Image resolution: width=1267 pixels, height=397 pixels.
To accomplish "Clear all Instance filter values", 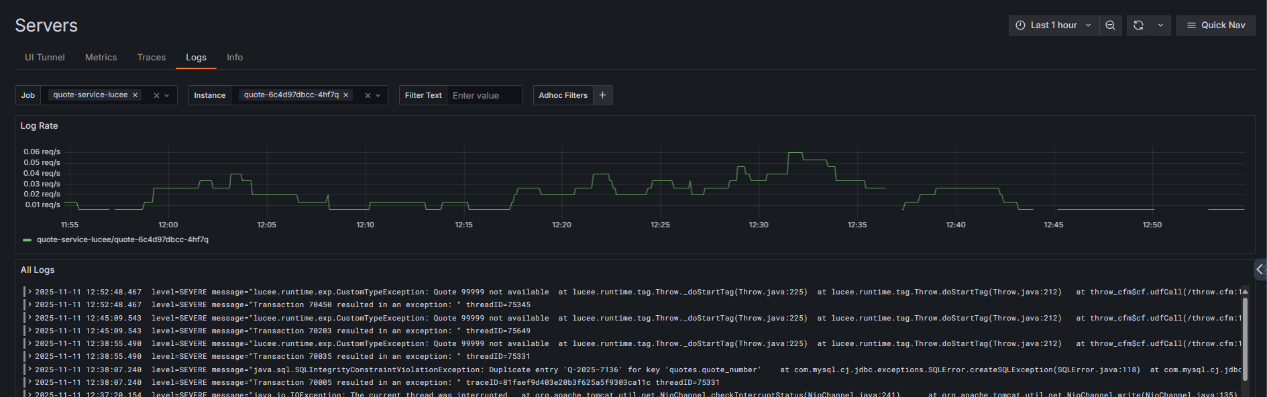I will point(368,96).
